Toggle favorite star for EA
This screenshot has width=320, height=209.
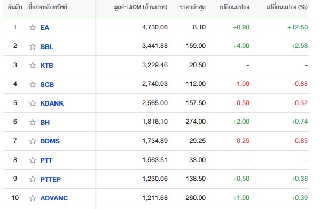coord(33,28)
